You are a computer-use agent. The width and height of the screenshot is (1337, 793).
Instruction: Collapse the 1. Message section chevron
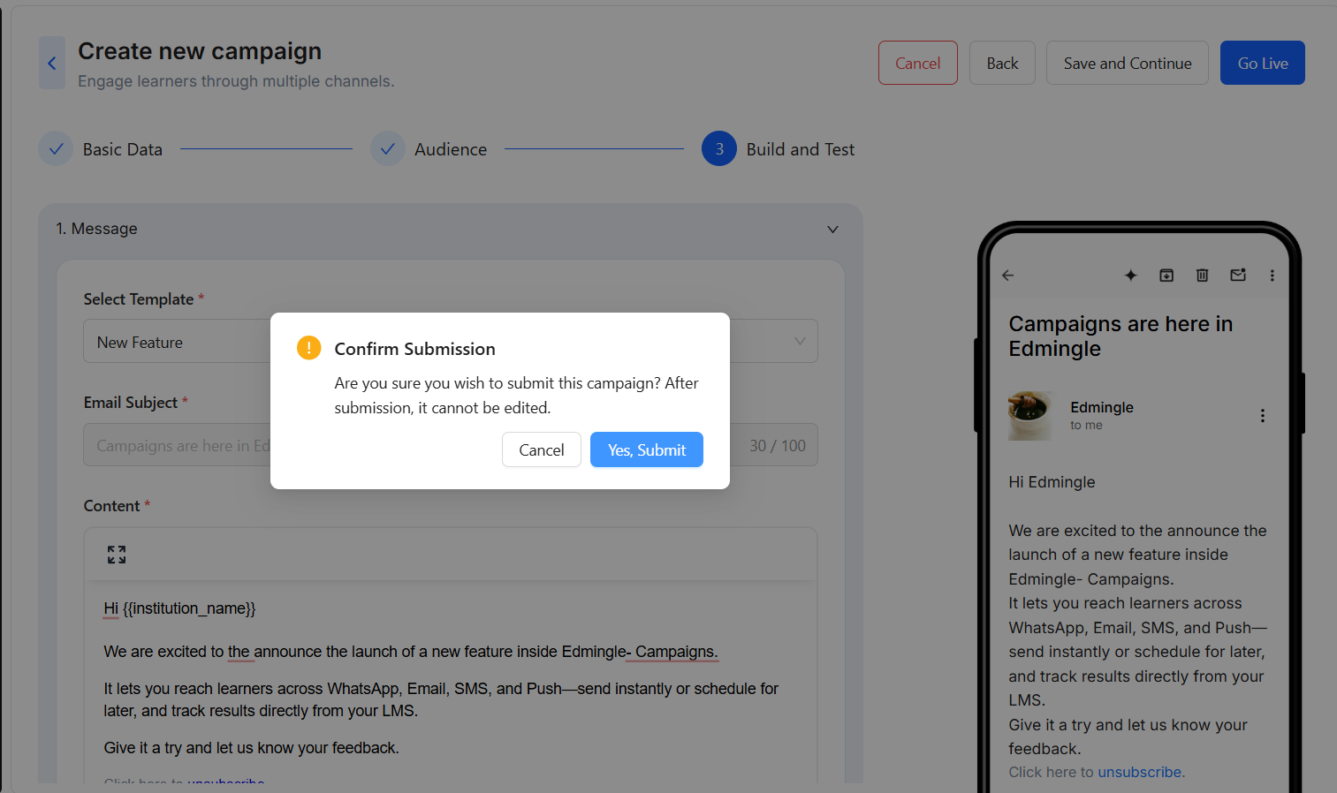tap(832, 229)
